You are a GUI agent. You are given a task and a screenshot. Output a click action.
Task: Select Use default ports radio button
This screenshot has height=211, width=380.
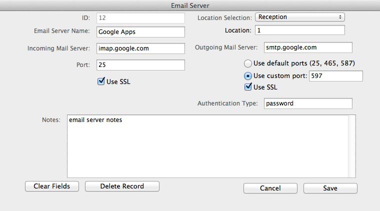(x=248, y=63)
